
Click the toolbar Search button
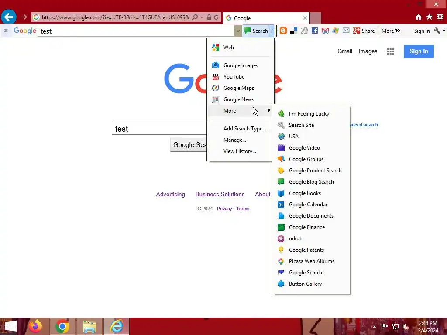coord(256,31)
